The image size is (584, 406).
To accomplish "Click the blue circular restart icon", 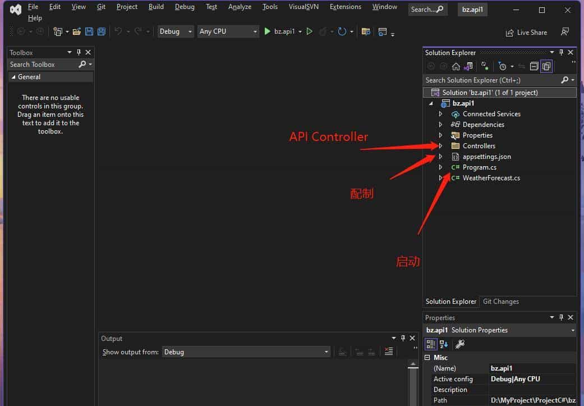I will pyautogui.click(x=342, y=31).
